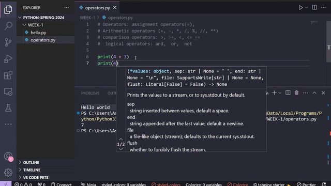331x186 pixels.
Task: Open terminal panel more actions
Action: (x=305, y=93)
